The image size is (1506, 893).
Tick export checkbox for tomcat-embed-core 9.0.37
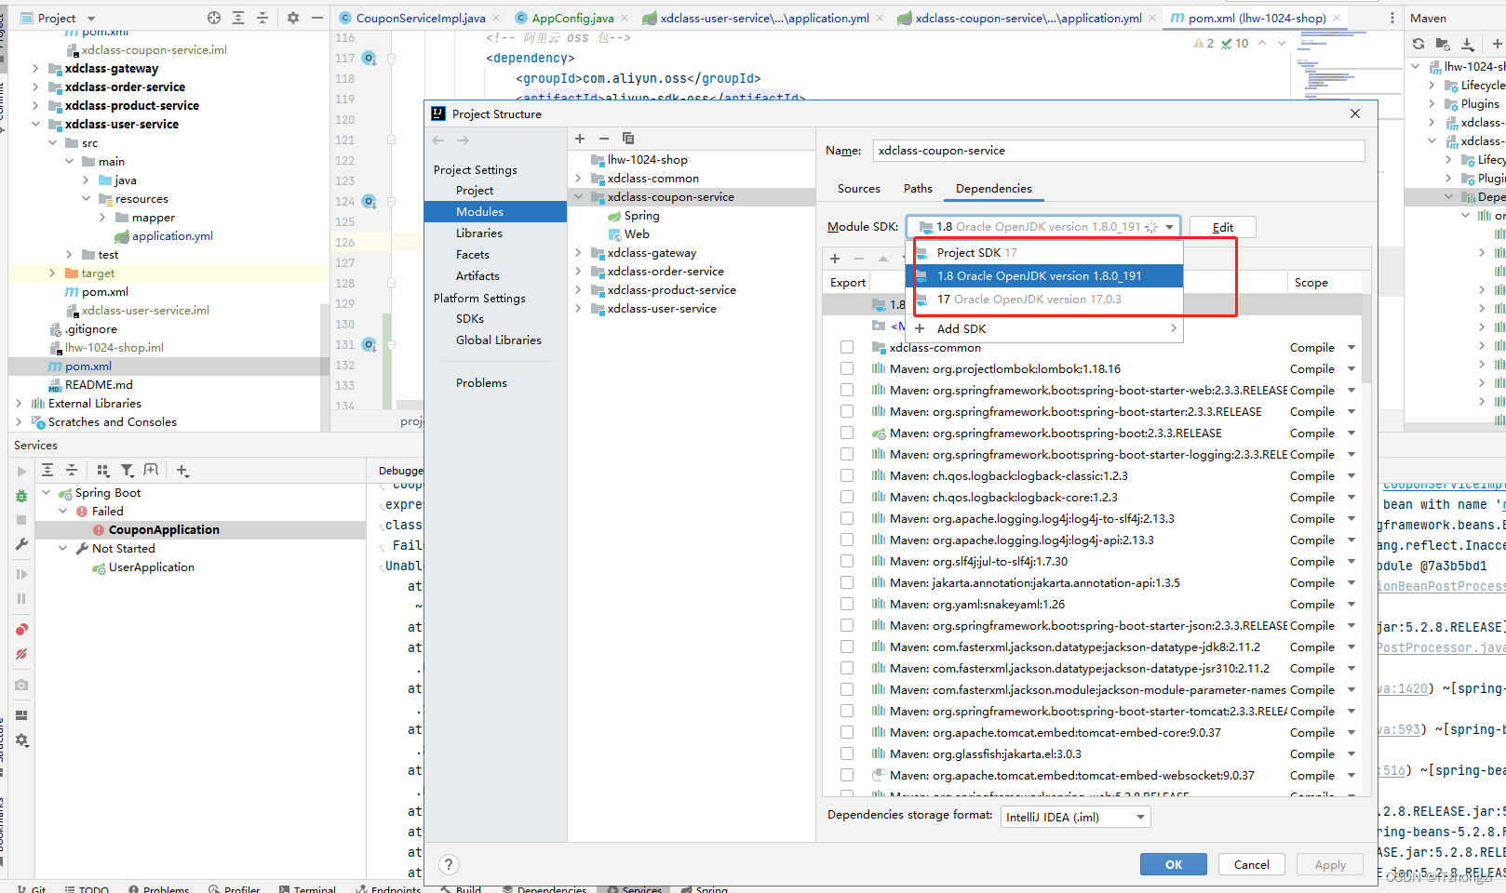pyautogui.click(x=847, y=732)
